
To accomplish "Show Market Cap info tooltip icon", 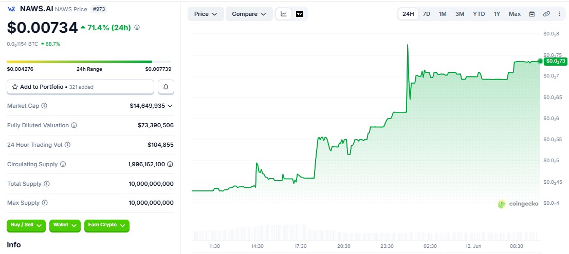I will click(44, 106).
